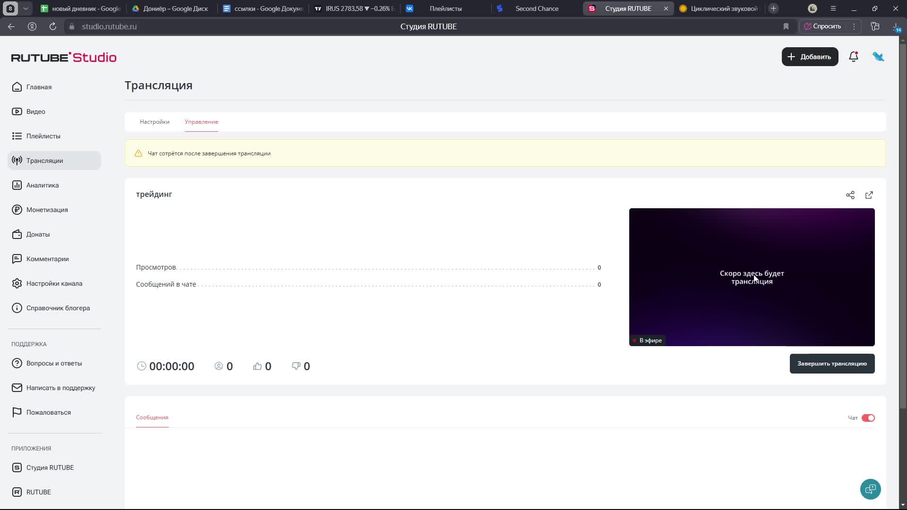
Task: Select the Сообщения tab
Action: tap(152, 417)
